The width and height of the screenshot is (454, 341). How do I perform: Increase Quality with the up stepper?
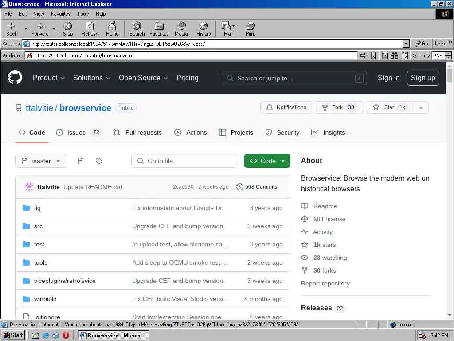coord(449,53)
